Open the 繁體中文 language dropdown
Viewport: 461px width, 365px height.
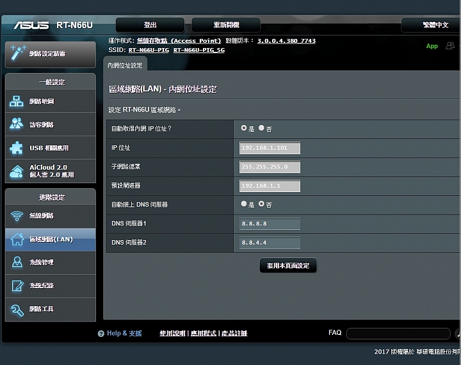tap(430, 25)
